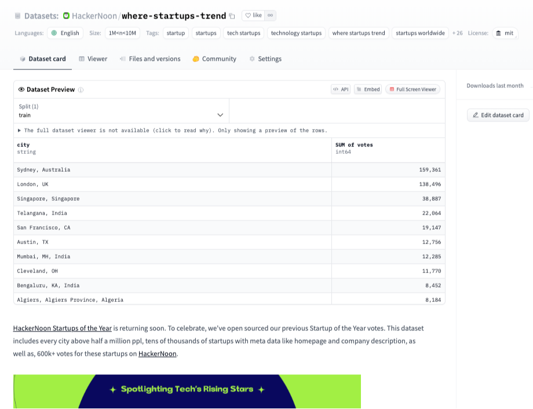
Task: Switch to the Viewer tab
Action: click(93, 58)
